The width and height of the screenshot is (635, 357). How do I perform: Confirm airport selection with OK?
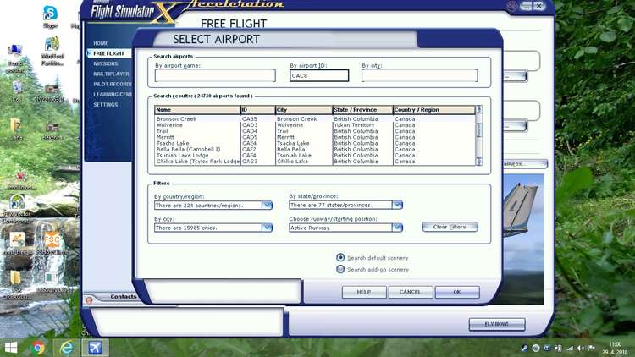pos(457,292)
